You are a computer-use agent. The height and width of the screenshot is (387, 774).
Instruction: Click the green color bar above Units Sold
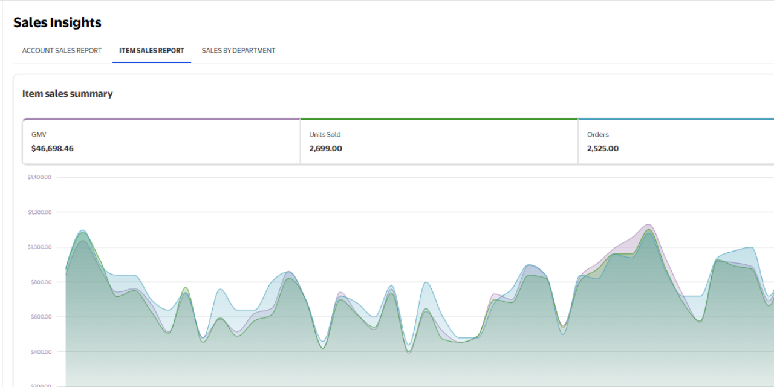[439, 119]
